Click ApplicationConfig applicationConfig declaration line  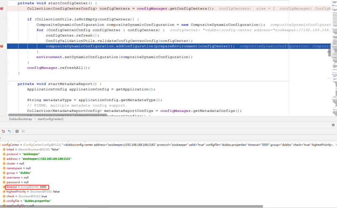(x=91, y=89)
